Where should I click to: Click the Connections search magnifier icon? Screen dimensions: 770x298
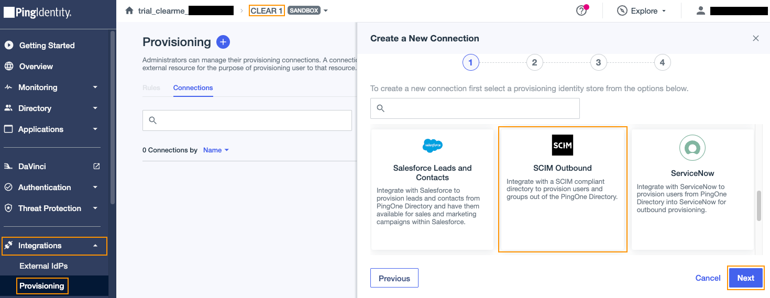[153, 120]
